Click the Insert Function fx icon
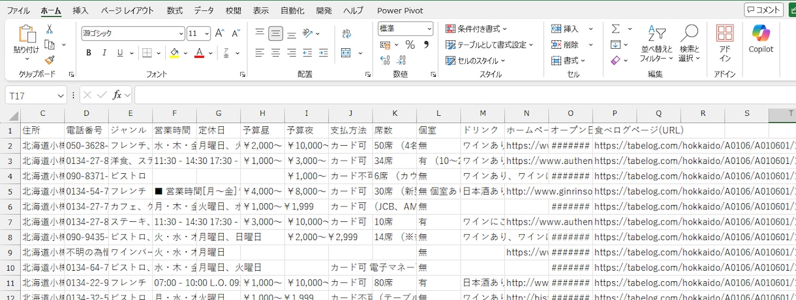This screenshot has height=300, width=796. point(117,95)
